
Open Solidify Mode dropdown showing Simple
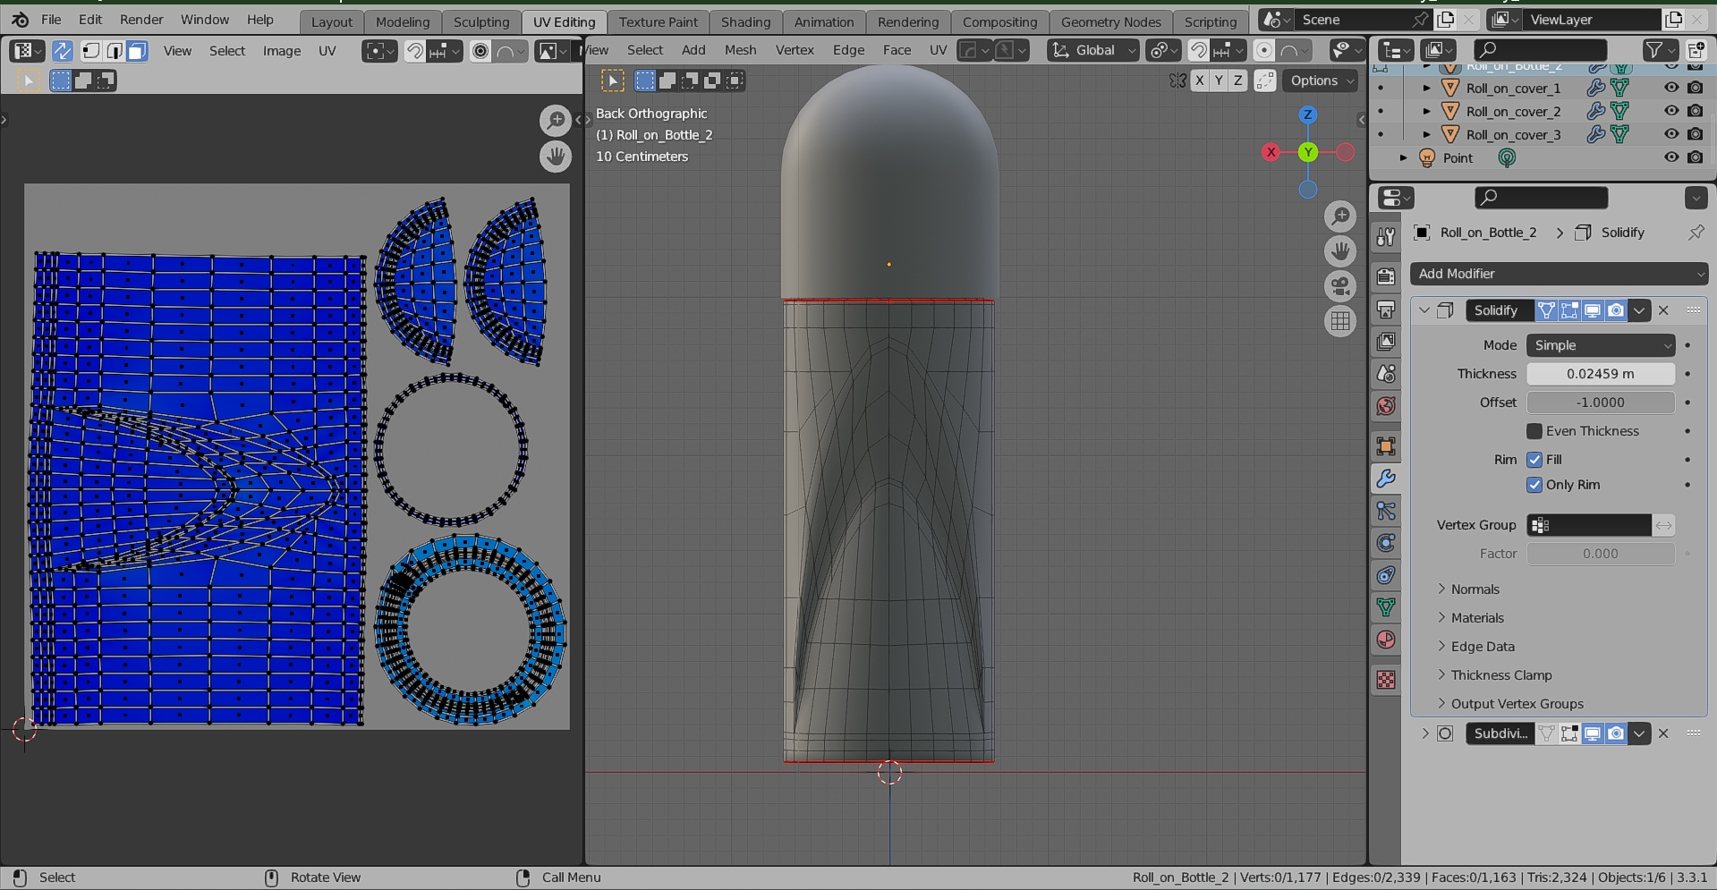pyautogui.click(x=1601, y=345)
